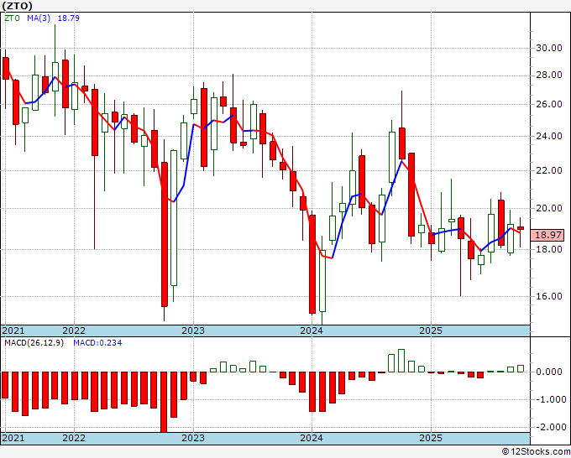Click 2023 on the price chart timeline

[x=193, y=330]
